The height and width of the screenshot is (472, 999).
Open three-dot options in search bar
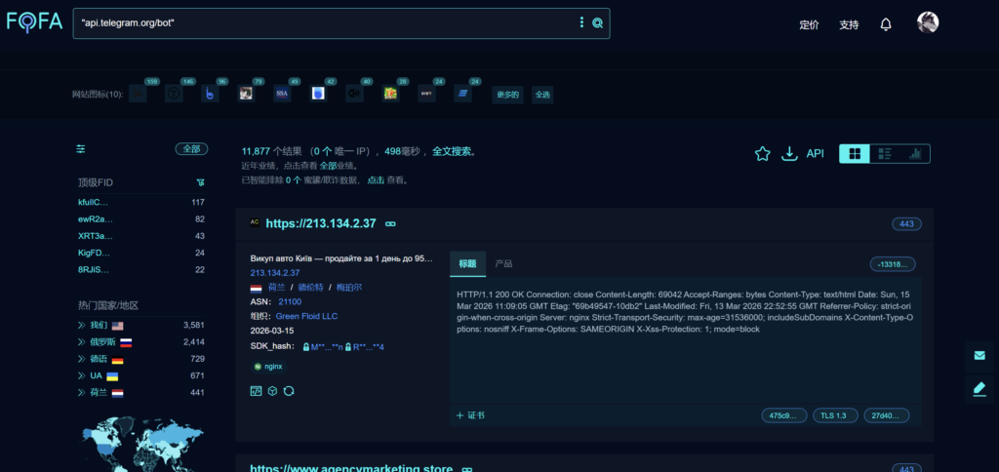point(582,23)
